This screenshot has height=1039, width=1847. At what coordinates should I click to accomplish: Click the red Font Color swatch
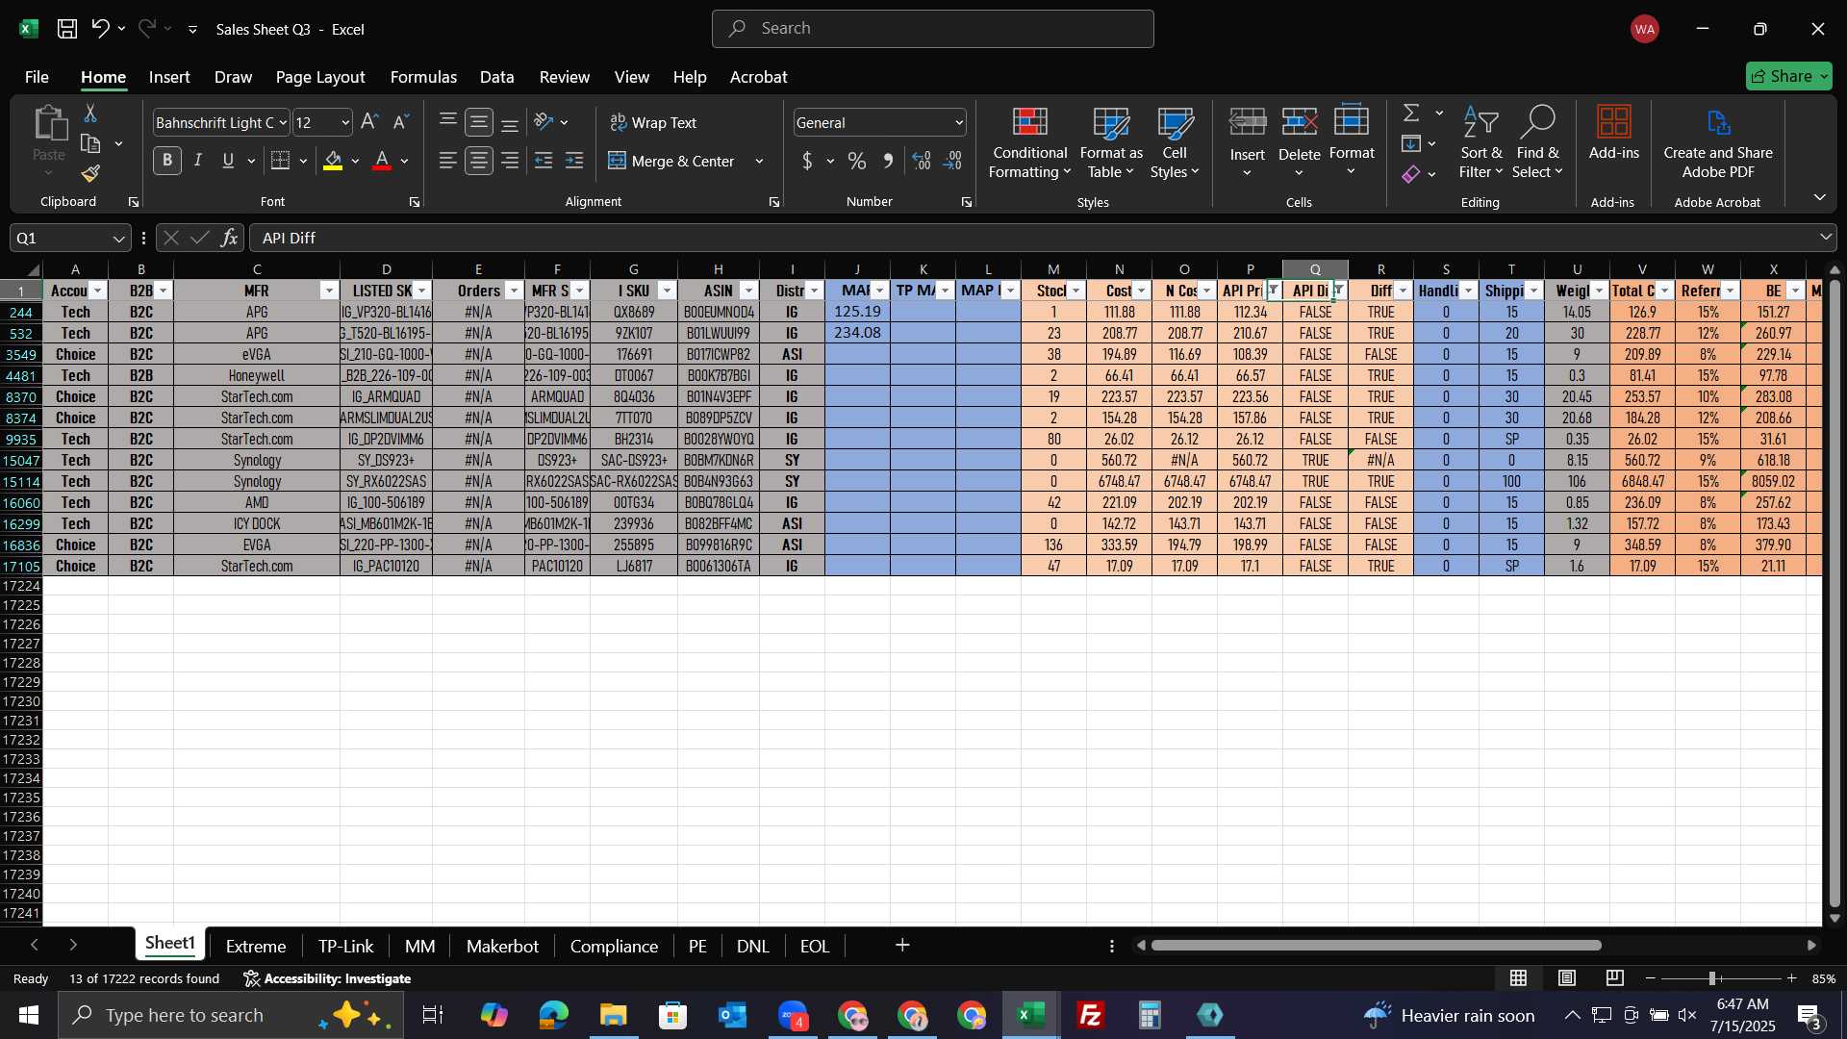(x=382, y=161)
